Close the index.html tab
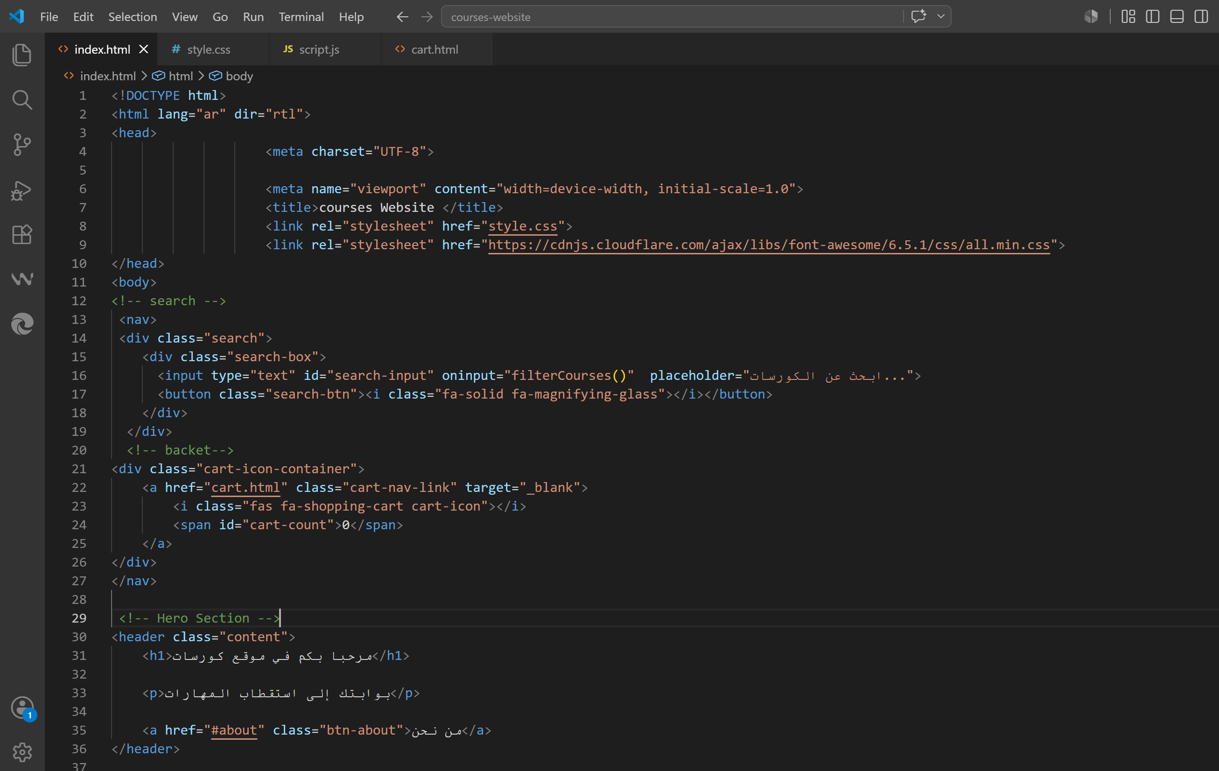This screenshot has width=1219, height=771. (144, 49)
